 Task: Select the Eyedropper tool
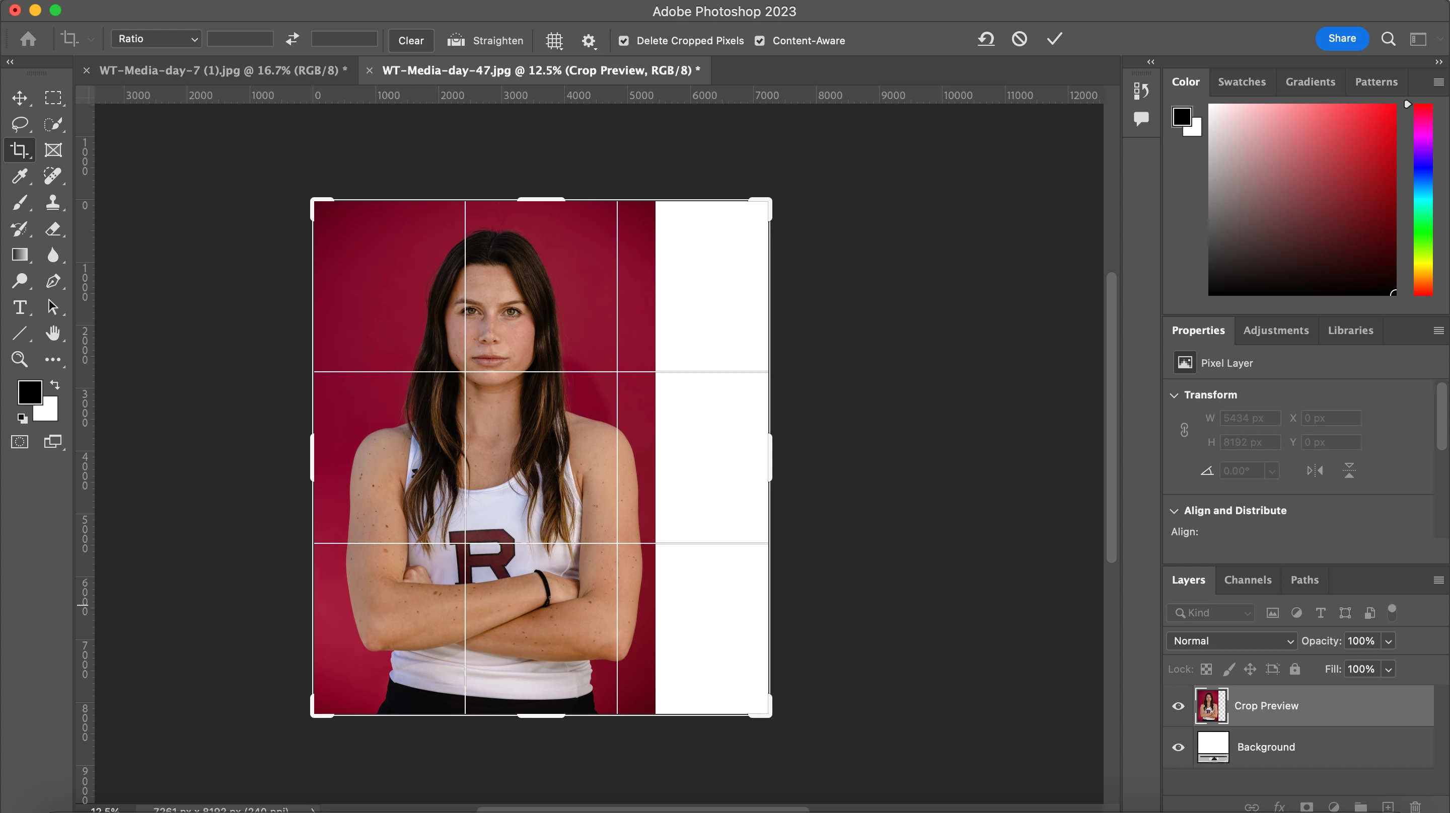pyautogui.click(x=20, y=176)
